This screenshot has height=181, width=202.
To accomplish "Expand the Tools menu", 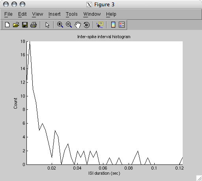I will coord(72,14).
